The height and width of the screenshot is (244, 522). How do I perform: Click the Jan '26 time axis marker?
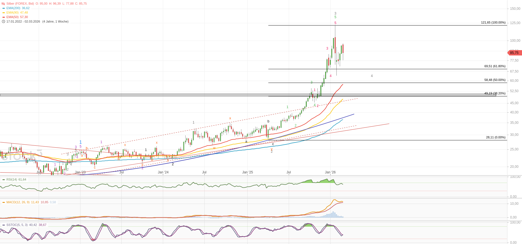tap(330, 172)
